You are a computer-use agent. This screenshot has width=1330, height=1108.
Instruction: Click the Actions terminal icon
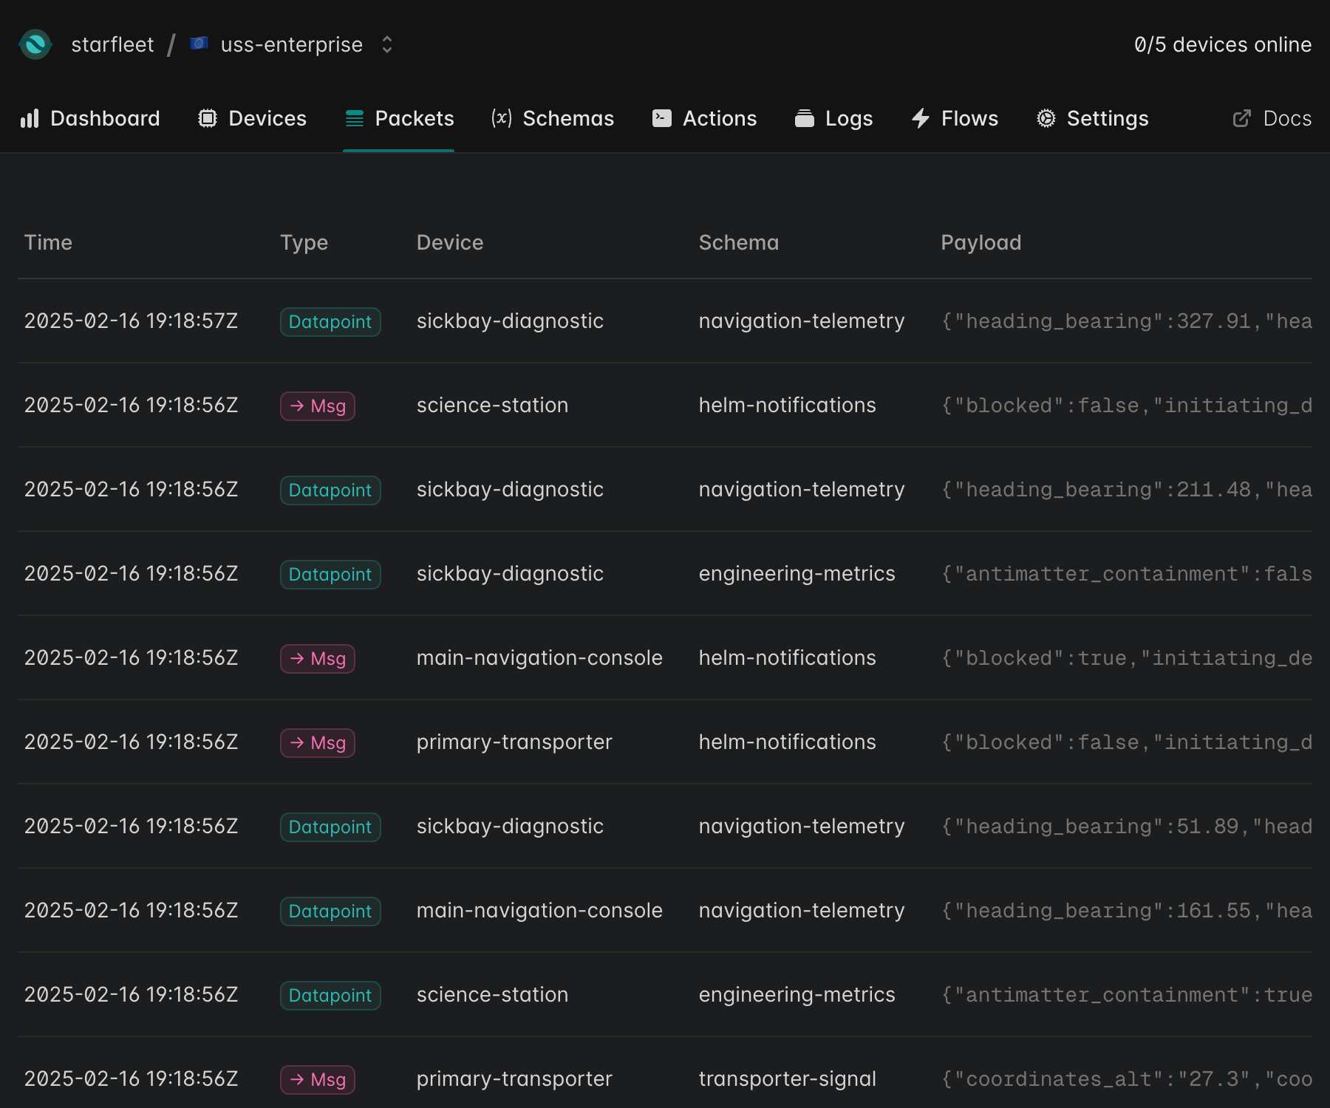point(662,118)
